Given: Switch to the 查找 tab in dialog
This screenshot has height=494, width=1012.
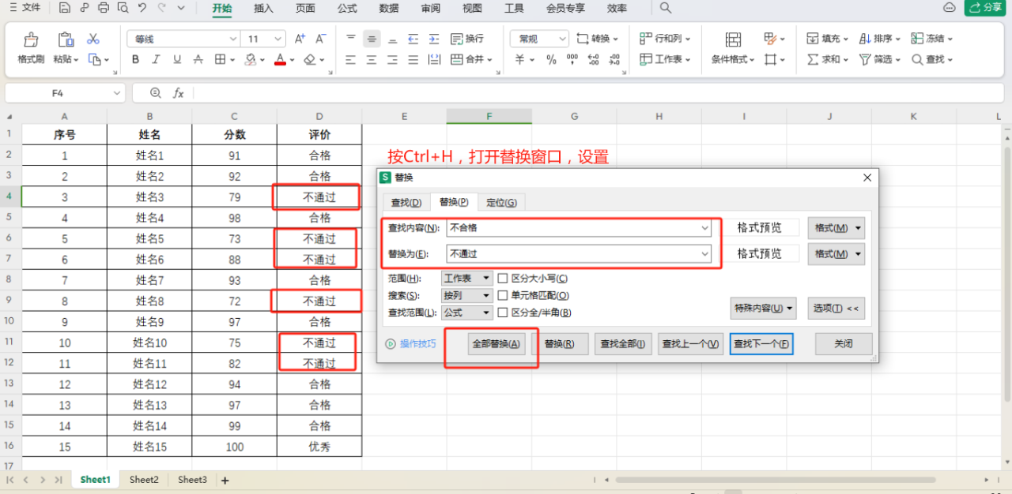Looking at the screenshot, I should [x=406, y=203].
